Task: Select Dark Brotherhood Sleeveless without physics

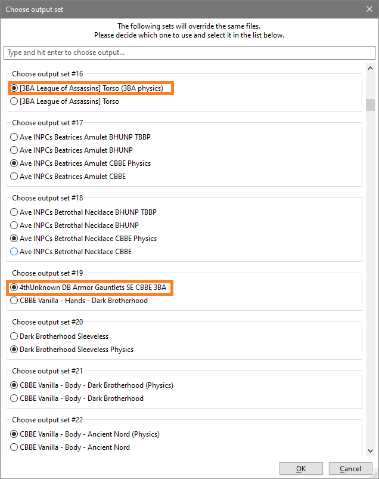Action: [60, 336]
